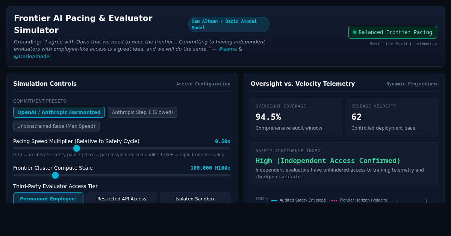Screen dimensions: 451x236
Task: Click the Dynamic Projections label
Action: tap(412, 84)
